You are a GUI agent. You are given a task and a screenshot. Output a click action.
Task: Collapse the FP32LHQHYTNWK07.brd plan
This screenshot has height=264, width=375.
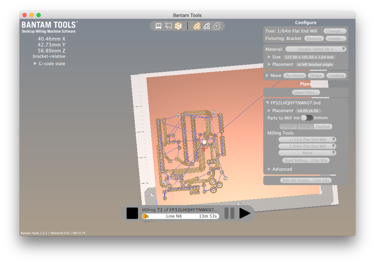point(267,103)
